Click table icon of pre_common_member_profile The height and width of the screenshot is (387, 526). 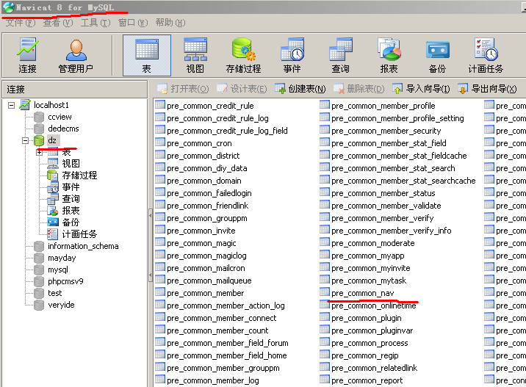[x=325, y=105]
